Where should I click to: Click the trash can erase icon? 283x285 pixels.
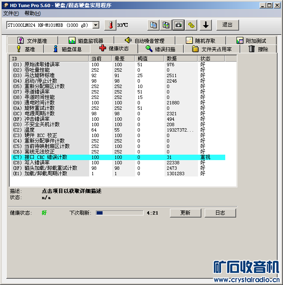[x=252, y=49]
